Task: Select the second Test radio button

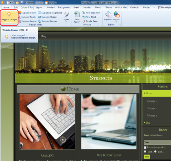Action: click(x=155, y=152)
